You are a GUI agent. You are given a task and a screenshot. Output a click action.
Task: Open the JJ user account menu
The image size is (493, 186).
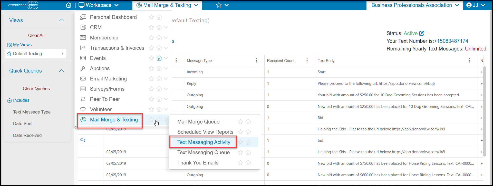point(476,5)
